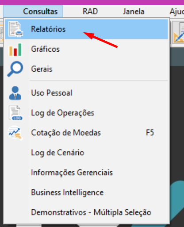Click the Cotação de Moedas chart icon
The width and height of the screenshot is (184, 227).
click(x=15, y=133)
